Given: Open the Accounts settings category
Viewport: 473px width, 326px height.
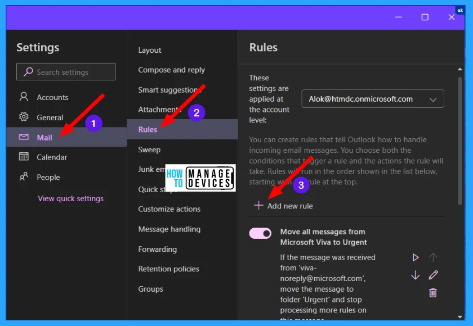Looking at the screenshot, I should (x=66, y=97).
